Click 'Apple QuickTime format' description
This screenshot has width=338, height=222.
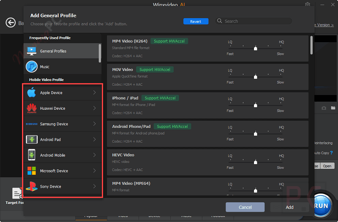[130, 76]
